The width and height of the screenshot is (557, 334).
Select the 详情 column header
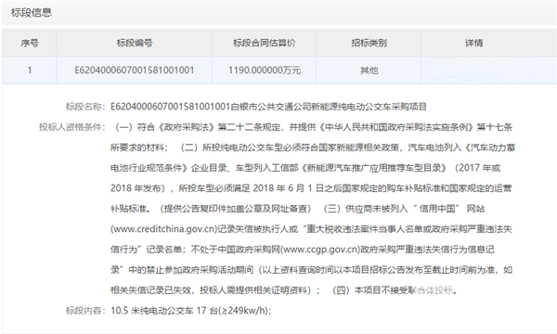pyautogui.click(x=473, y=43)
